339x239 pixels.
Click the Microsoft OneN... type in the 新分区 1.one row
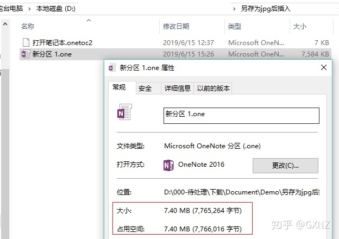click(x=256, y=54)
